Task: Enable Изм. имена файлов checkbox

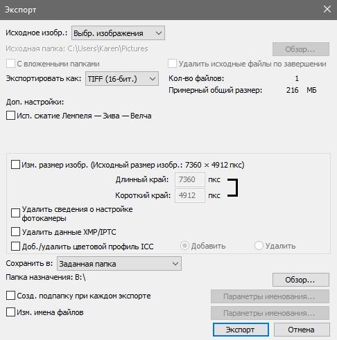Action: (10, 312)
